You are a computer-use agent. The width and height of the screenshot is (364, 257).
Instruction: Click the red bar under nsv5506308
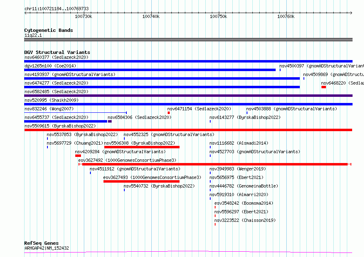[x=142, y=147]
